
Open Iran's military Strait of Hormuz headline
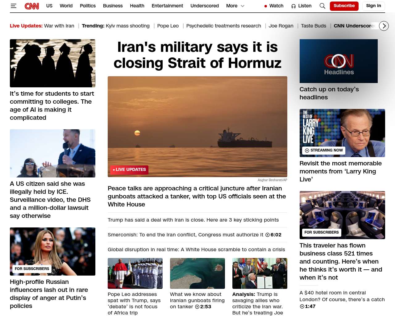197,55
